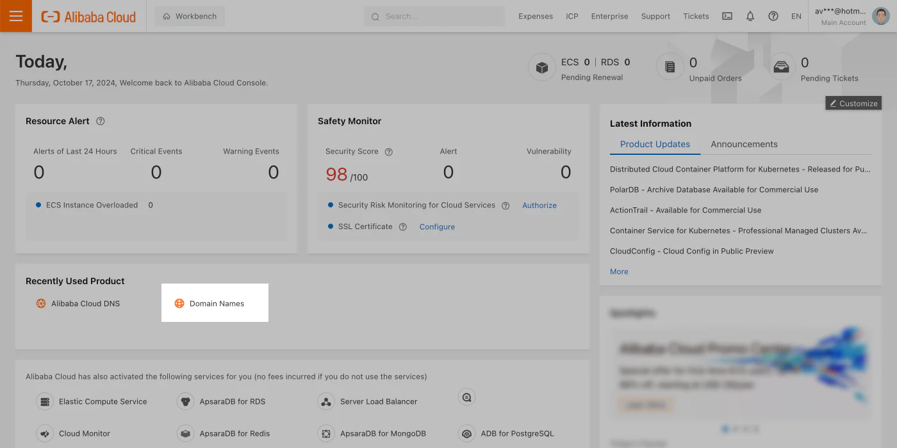Switch to the Announcements tab

743,144
